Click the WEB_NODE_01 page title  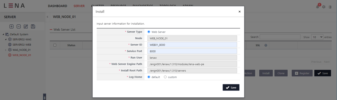(65, 17)
